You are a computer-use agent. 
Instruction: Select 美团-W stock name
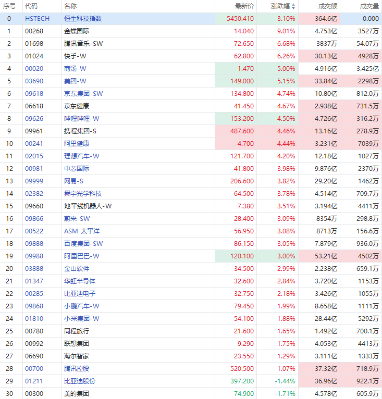[x=75, y=81]
